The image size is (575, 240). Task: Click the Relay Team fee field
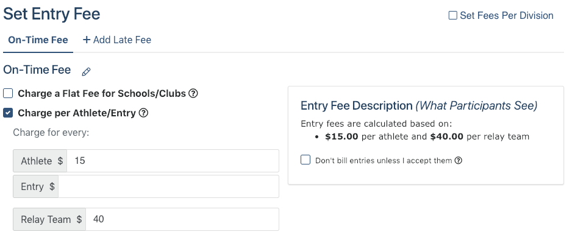point(182,219)
